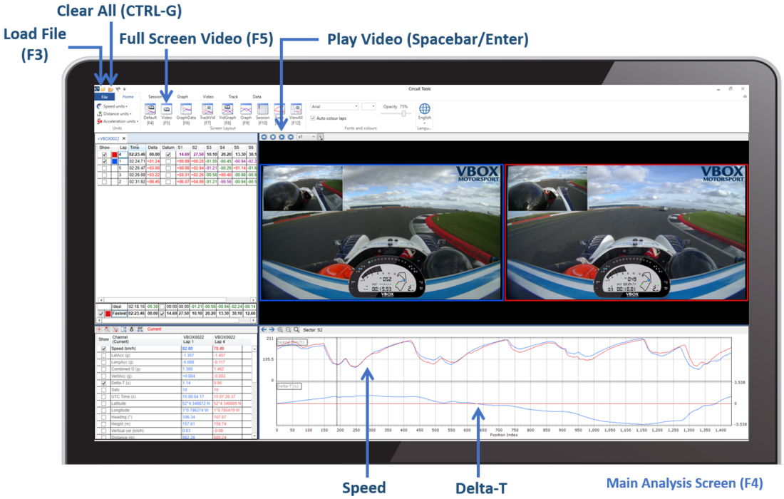This screenshot has height=499, width=784.
Task: Rewind the video with the rewind button
Action: 264,137
